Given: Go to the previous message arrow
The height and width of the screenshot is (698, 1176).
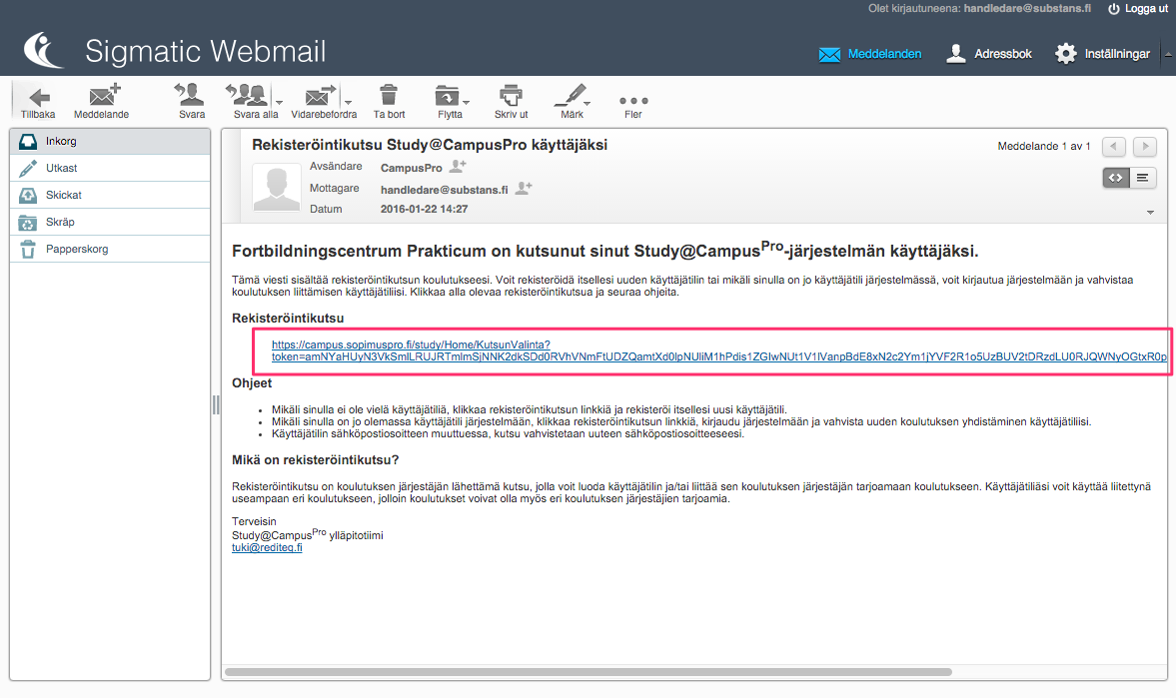Looking at the screenshot, I should point(1114,146).
